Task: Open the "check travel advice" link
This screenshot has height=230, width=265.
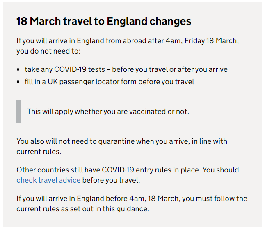Action: [x=48, y=180]
